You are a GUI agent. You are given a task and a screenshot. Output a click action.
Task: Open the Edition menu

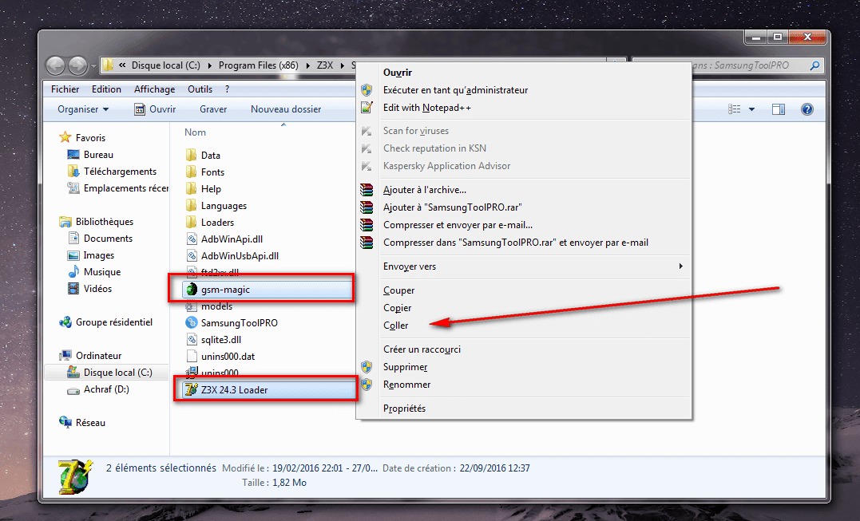coord(106,89)
